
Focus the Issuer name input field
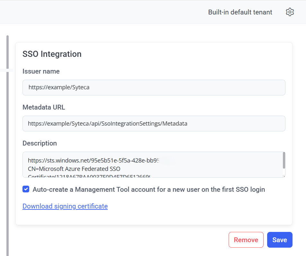[x=154, y=87]
